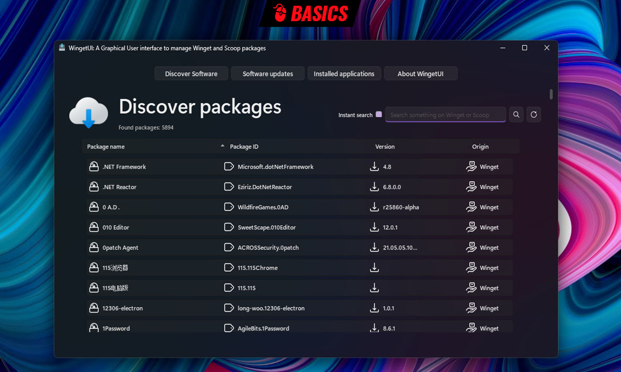
Task: Sort list by Package name column header
Action: pos(106,147)
